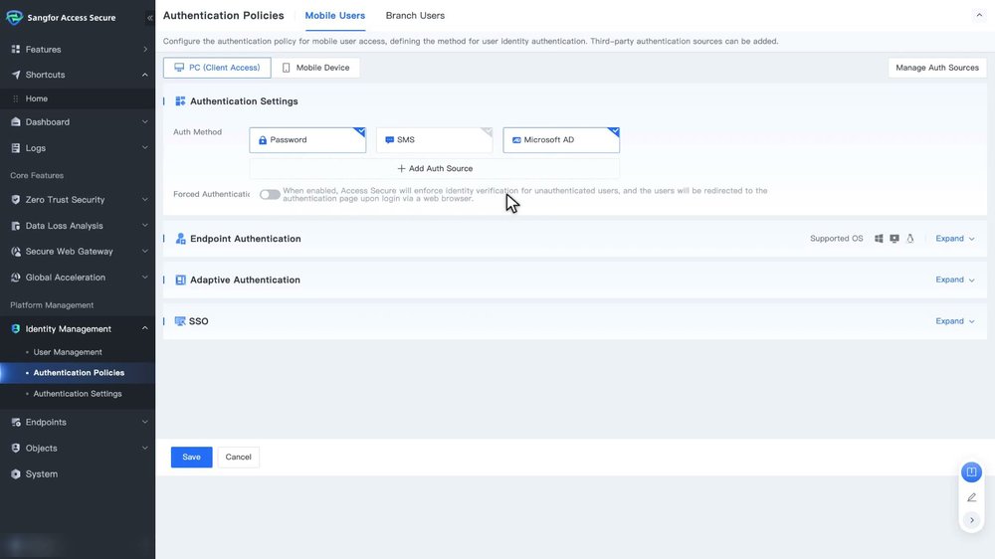Image resolution: width=995 pixels, height=559 pixels.
Task: Click the Identity Management icon
Action: tap(16, 328)
